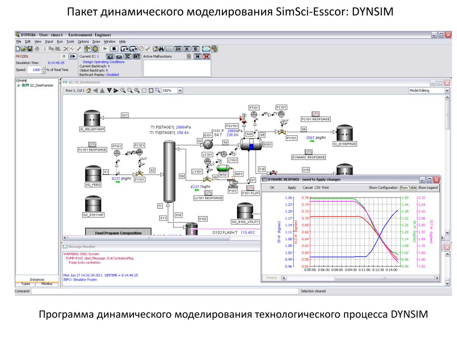The image size is (457, 343).
Task: Open the Model Editing mode dropdown
Action: (447, 90)
